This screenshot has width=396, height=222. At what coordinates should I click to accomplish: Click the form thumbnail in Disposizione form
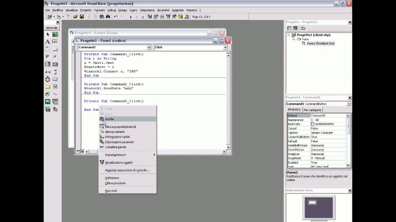point(312,202)
